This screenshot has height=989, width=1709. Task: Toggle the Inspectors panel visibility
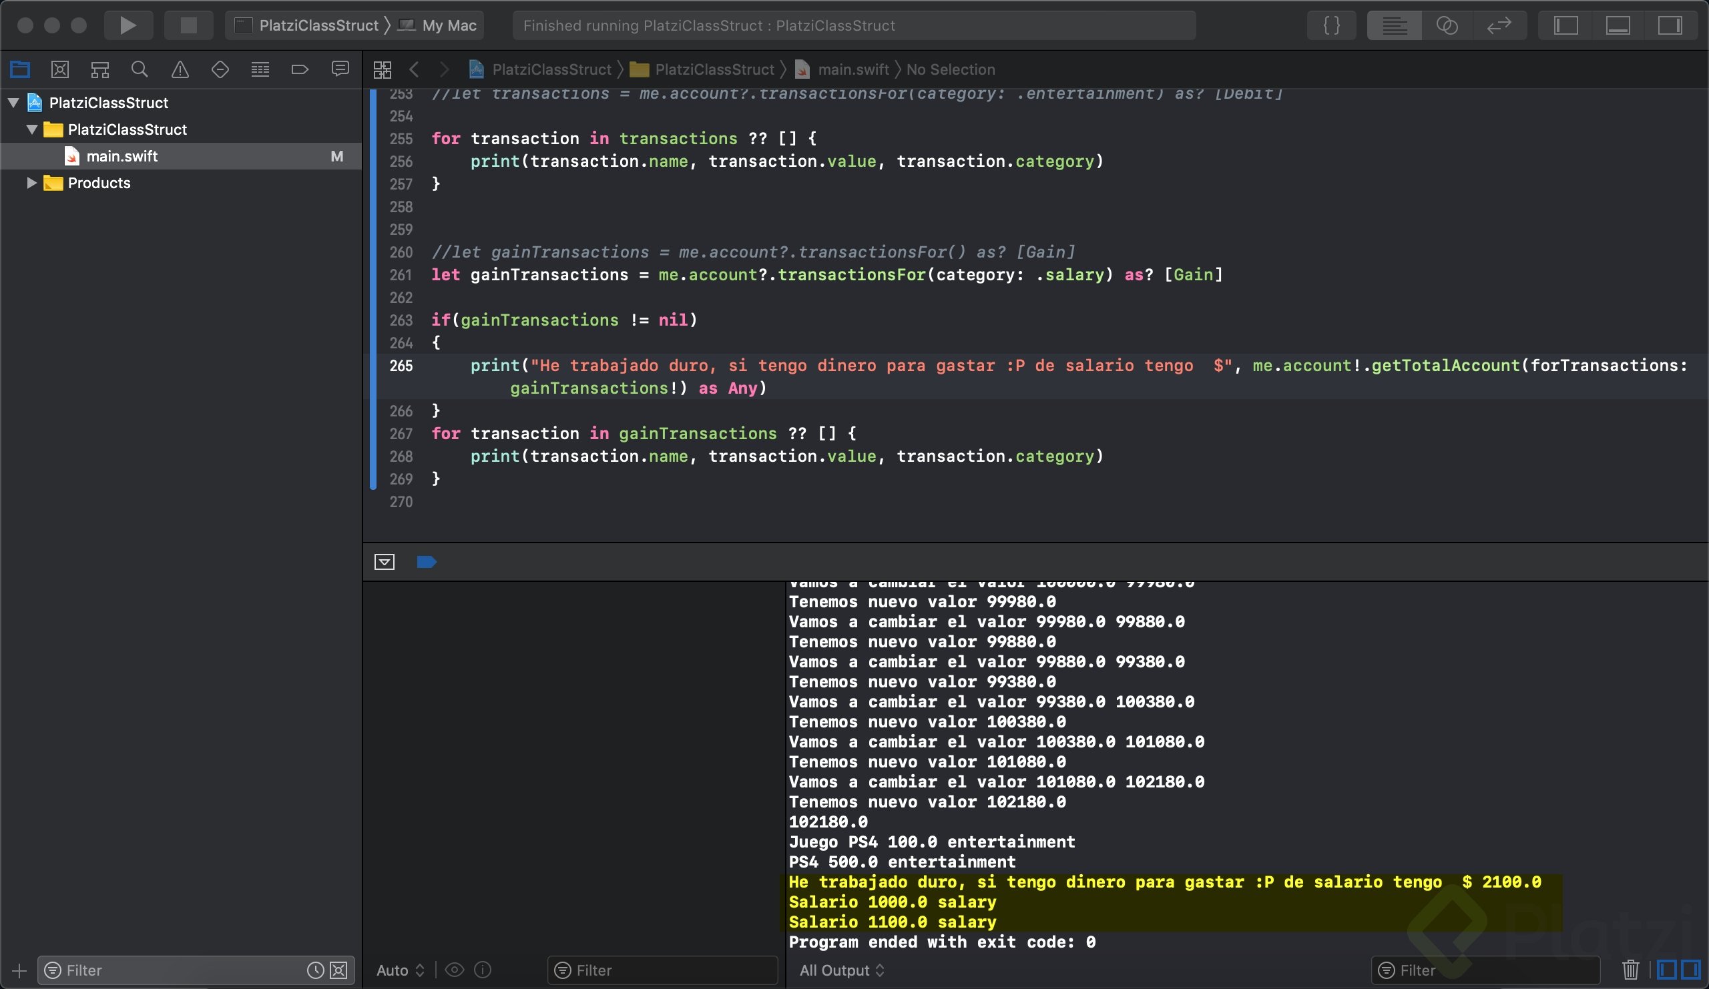1669,26
